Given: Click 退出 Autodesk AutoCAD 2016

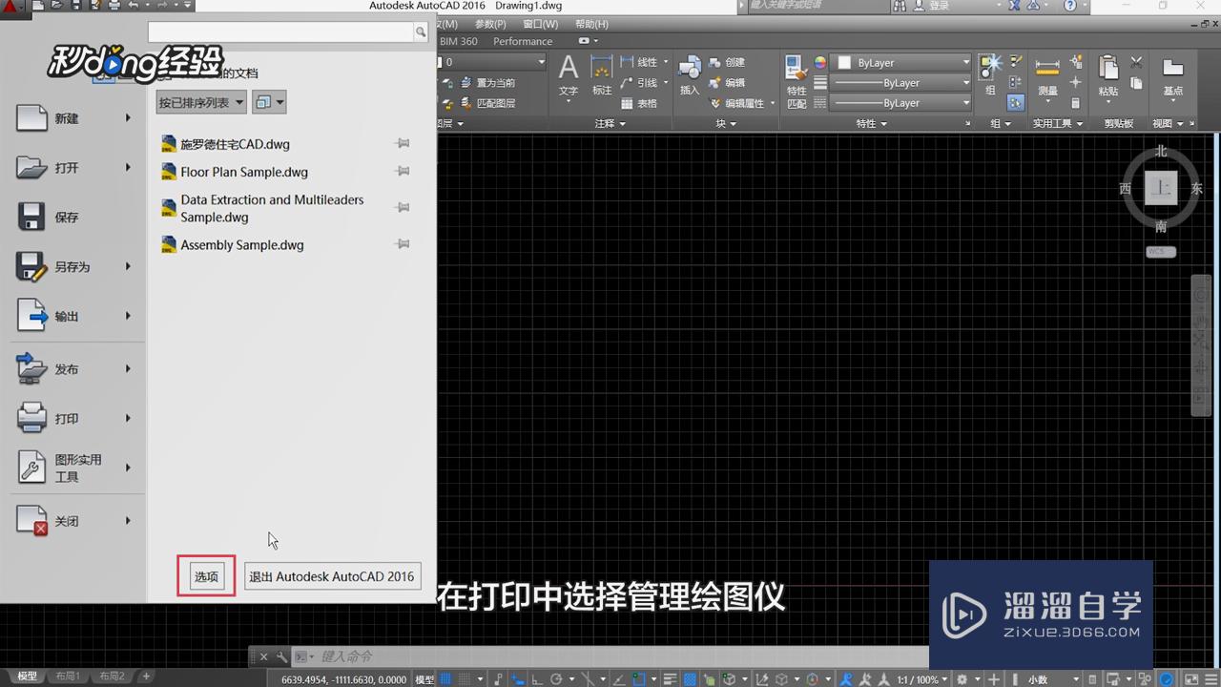Looking at the screenshot, I should 332,576.
